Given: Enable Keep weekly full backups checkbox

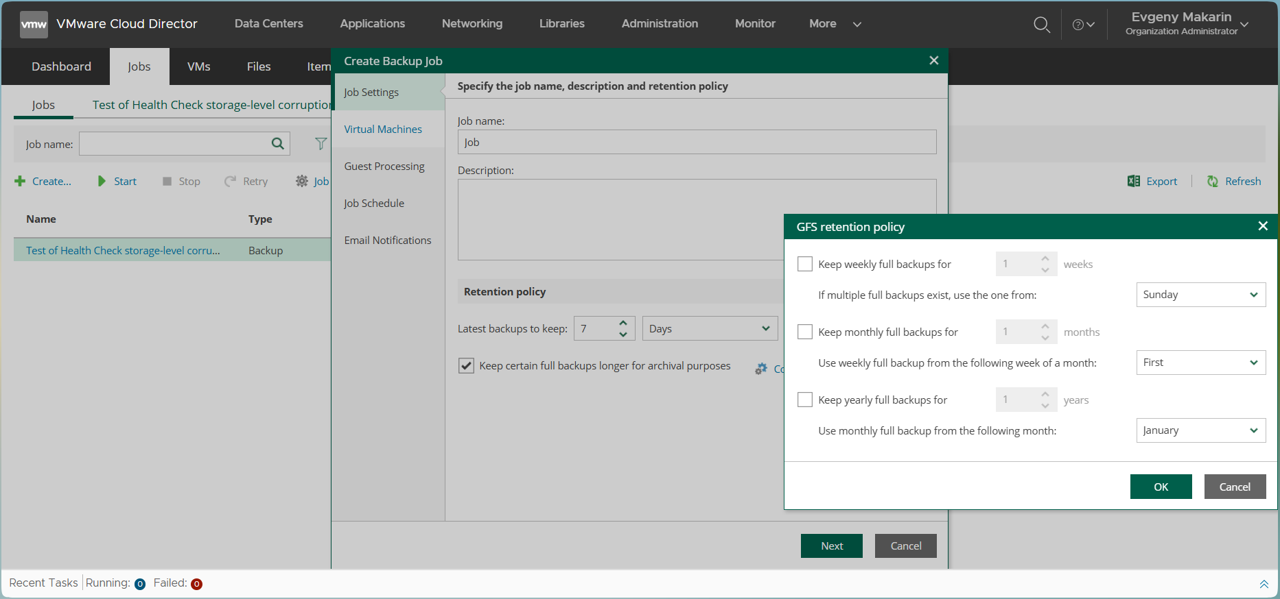Looking at the screenshot, I should coord(805,264).
